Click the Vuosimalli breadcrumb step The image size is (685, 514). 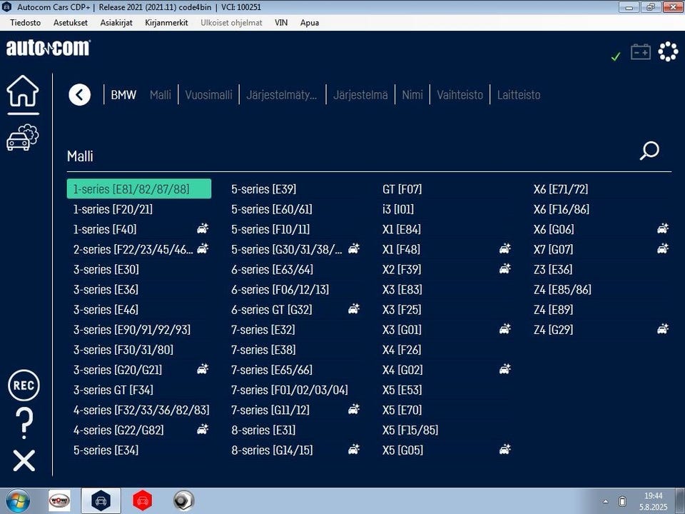click(x=208, y=95)
